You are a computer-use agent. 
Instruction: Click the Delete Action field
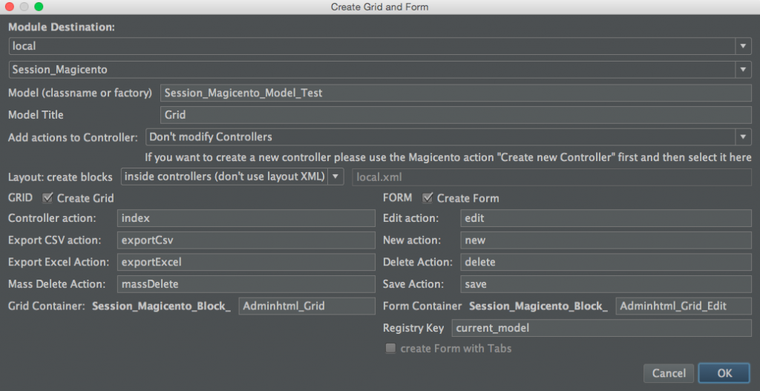pyautogui.click(x=606, y=262)
